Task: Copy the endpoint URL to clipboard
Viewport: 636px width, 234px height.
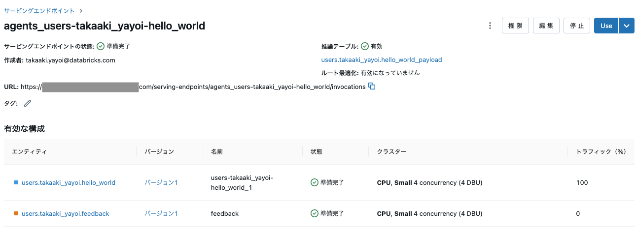Action: [372, 87]
